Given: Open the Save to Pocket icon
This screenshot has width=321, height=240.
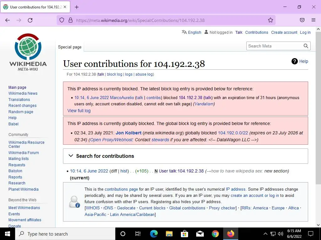Looking at the screenshot, I should point(302,20).
